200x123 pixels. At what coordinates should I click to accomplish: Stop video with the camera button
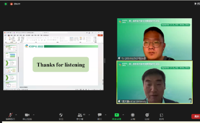point(27,115)
